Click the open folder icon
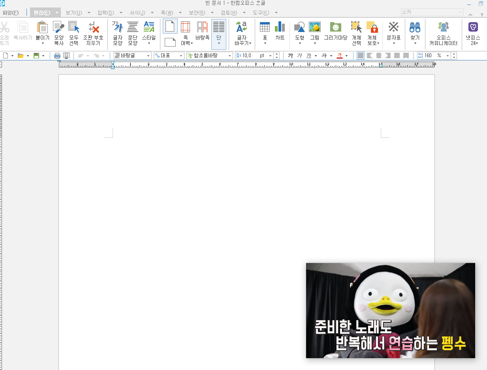This screenshot has height=370, width=487. click(21, 56)
